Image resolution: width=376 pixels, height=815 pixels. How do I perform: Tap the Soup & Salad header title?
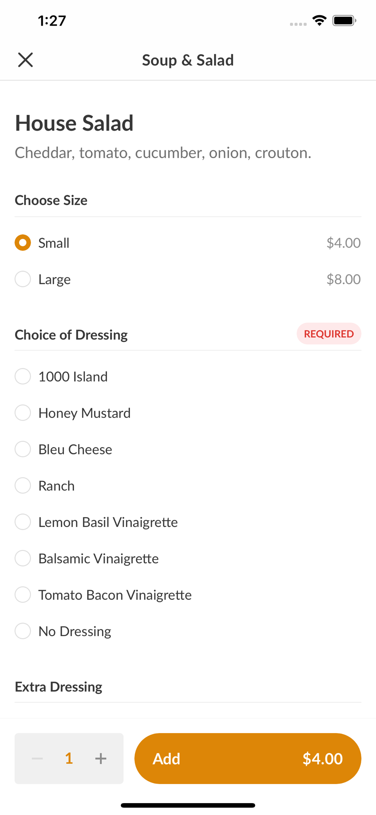point(188,60)
